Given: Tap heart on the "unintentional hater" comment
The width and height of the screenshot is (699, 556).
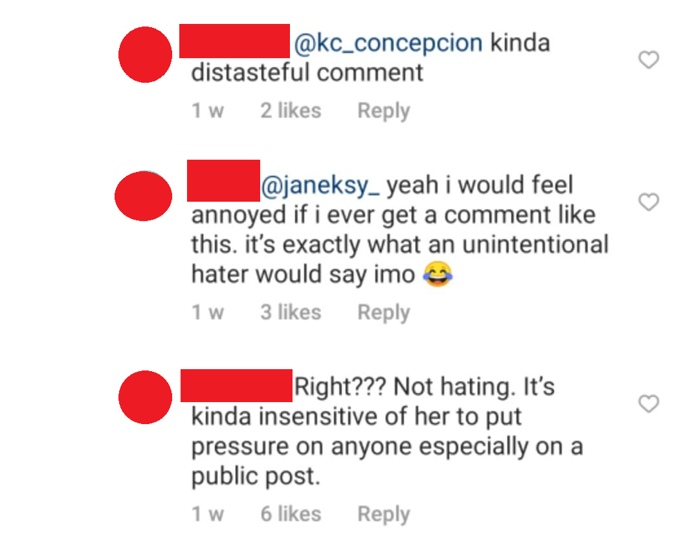Looking at the screenshot, I should pos(649,202).
